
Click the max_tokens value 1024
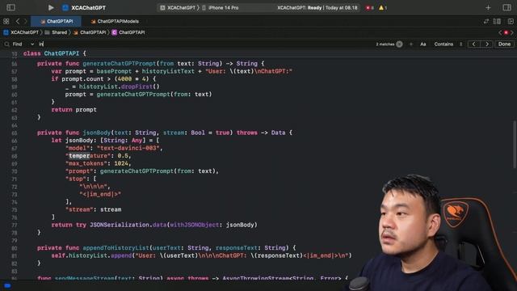121,163
